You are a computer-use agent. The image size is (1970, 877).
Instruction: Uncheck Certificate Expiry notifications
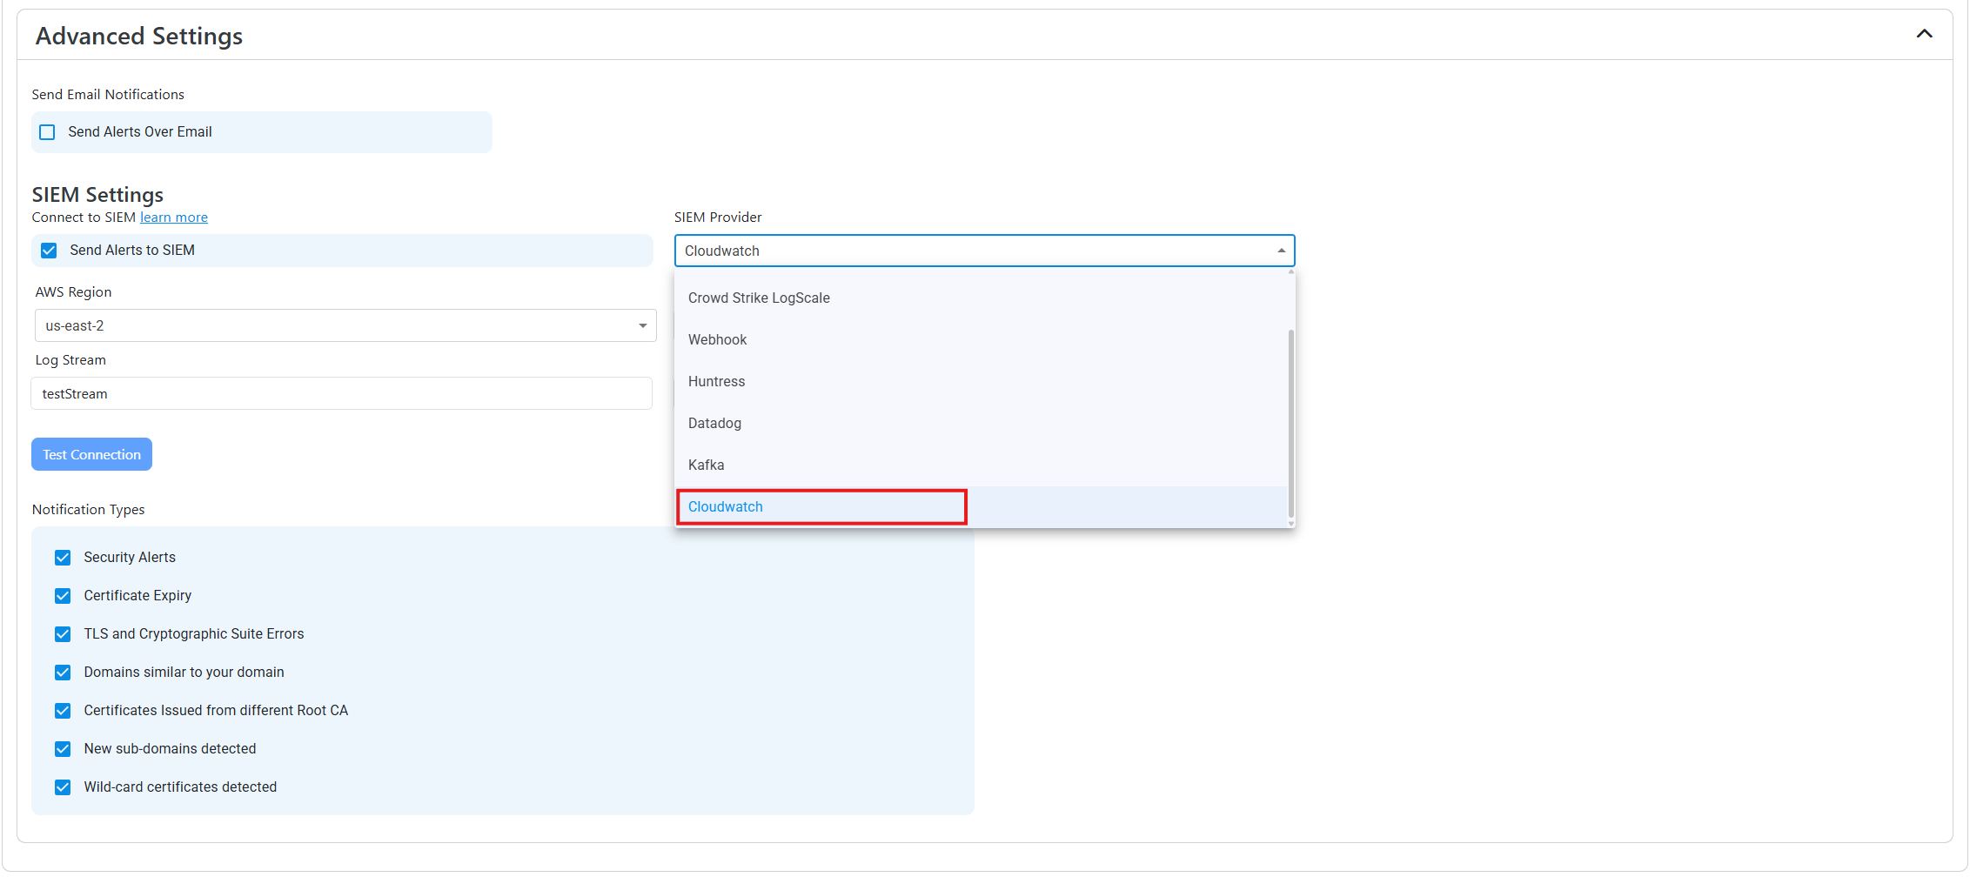[x=63, y=595]
